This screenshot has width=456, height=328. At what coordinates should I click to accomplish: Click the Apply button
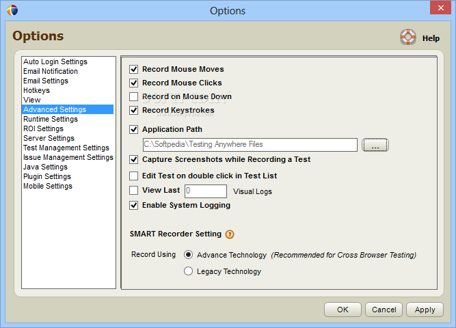(x=425, y=310)
